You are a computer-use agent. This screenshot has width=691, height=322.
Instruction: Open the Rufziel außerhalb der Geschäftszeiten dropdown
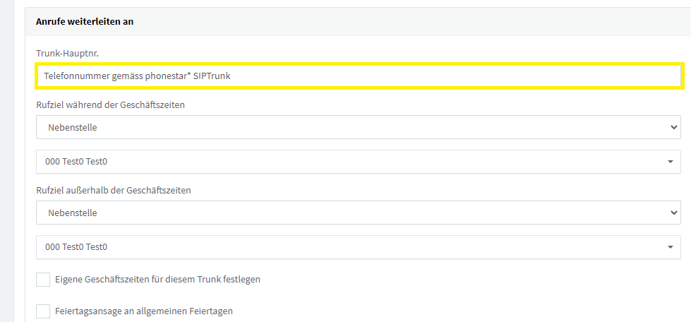pos(359,213)
